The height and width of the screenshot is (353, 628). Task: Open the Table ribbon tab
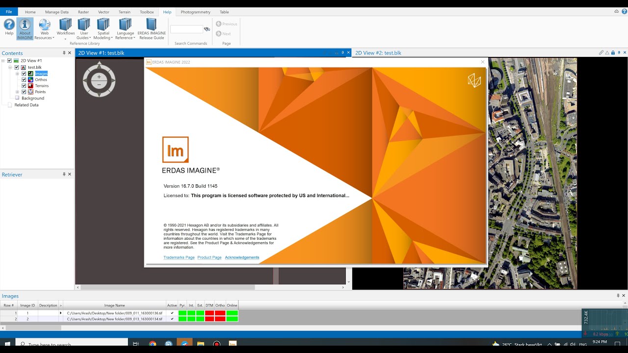[224, 12]
